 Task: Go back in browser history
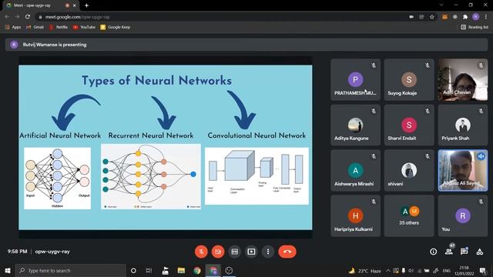pyautogui.click(x=7, y=17)
